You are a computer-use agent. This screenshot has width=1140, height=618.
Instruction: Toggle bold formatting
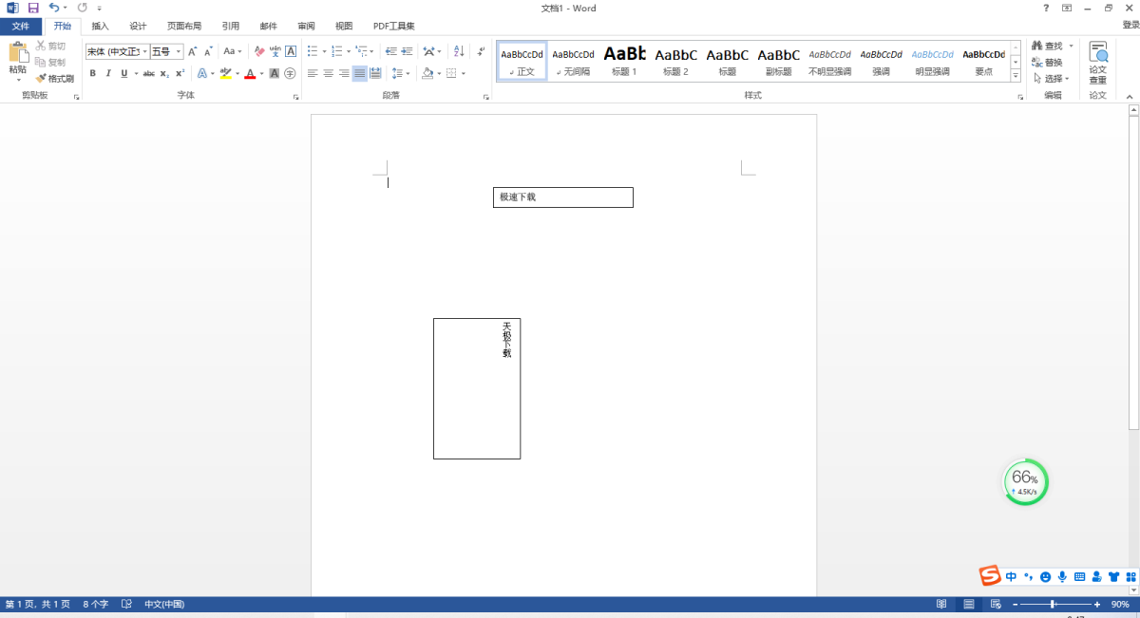pos(92,73)
